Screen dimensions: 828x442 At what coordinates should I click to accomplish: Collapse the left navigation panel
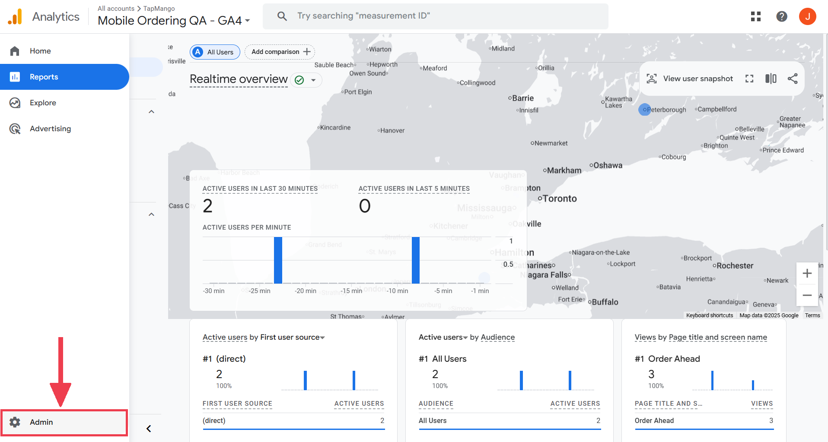click(149, 428)
